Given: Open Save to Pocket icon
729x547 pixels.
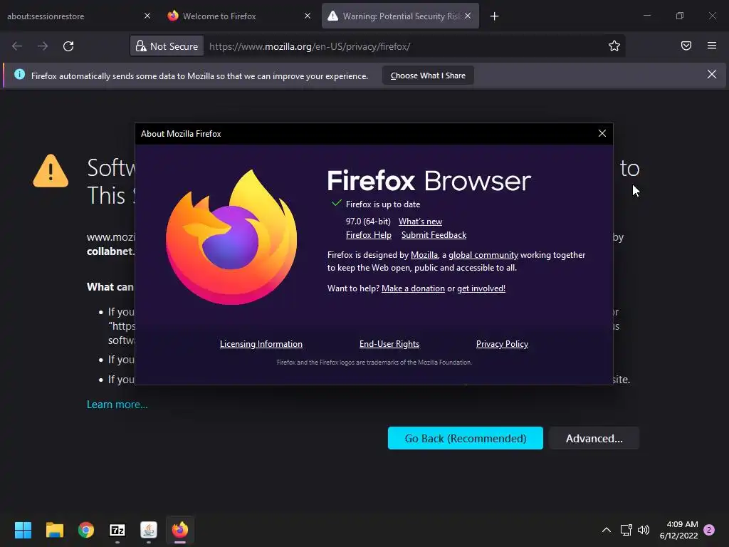Looking at the screenshot, I should pyautogui.click(x=686, y=46).
